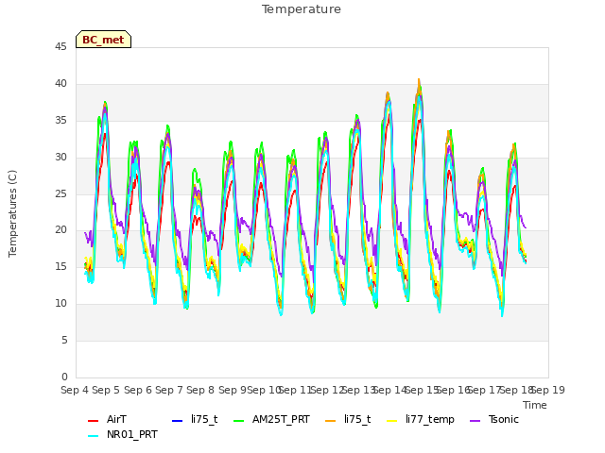Select the "Time" x-axis title
Viewport: 605px width, 453px height.
pos(535,405)
